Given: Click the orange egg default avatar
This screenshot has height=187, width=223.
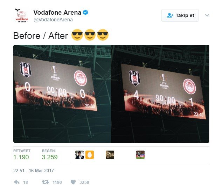Looking at the screenshot, I should [90, 155].
